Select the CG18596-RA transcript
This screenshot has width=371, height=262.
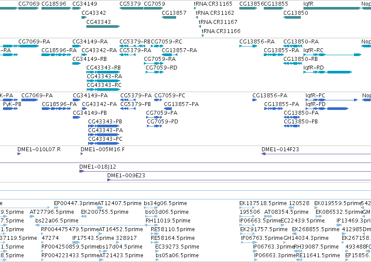point(56,55)
